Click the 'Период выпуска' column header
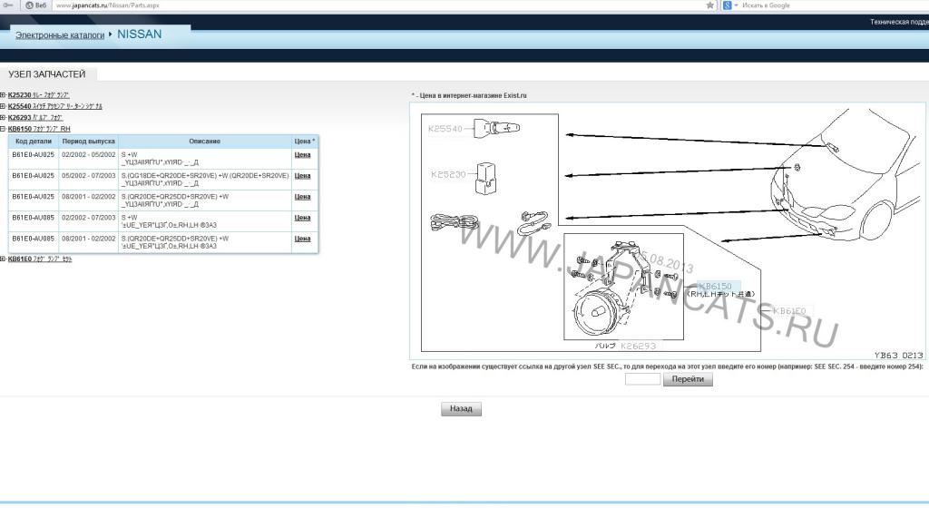The height and width of the screenshot is (508, 929). (x=88, y=142)
